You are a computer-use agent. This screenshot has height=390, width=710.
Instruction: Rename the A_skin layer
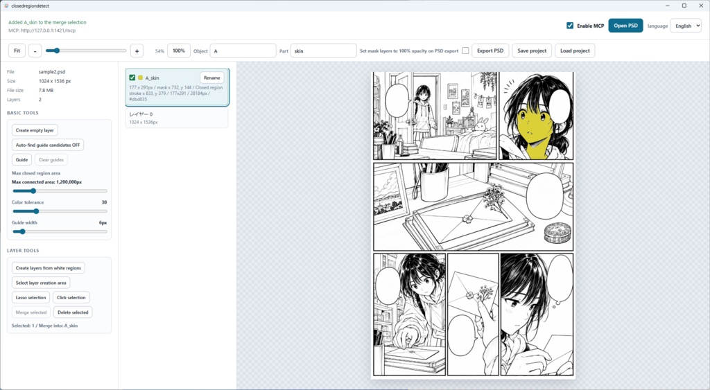(x=211, y=78)
